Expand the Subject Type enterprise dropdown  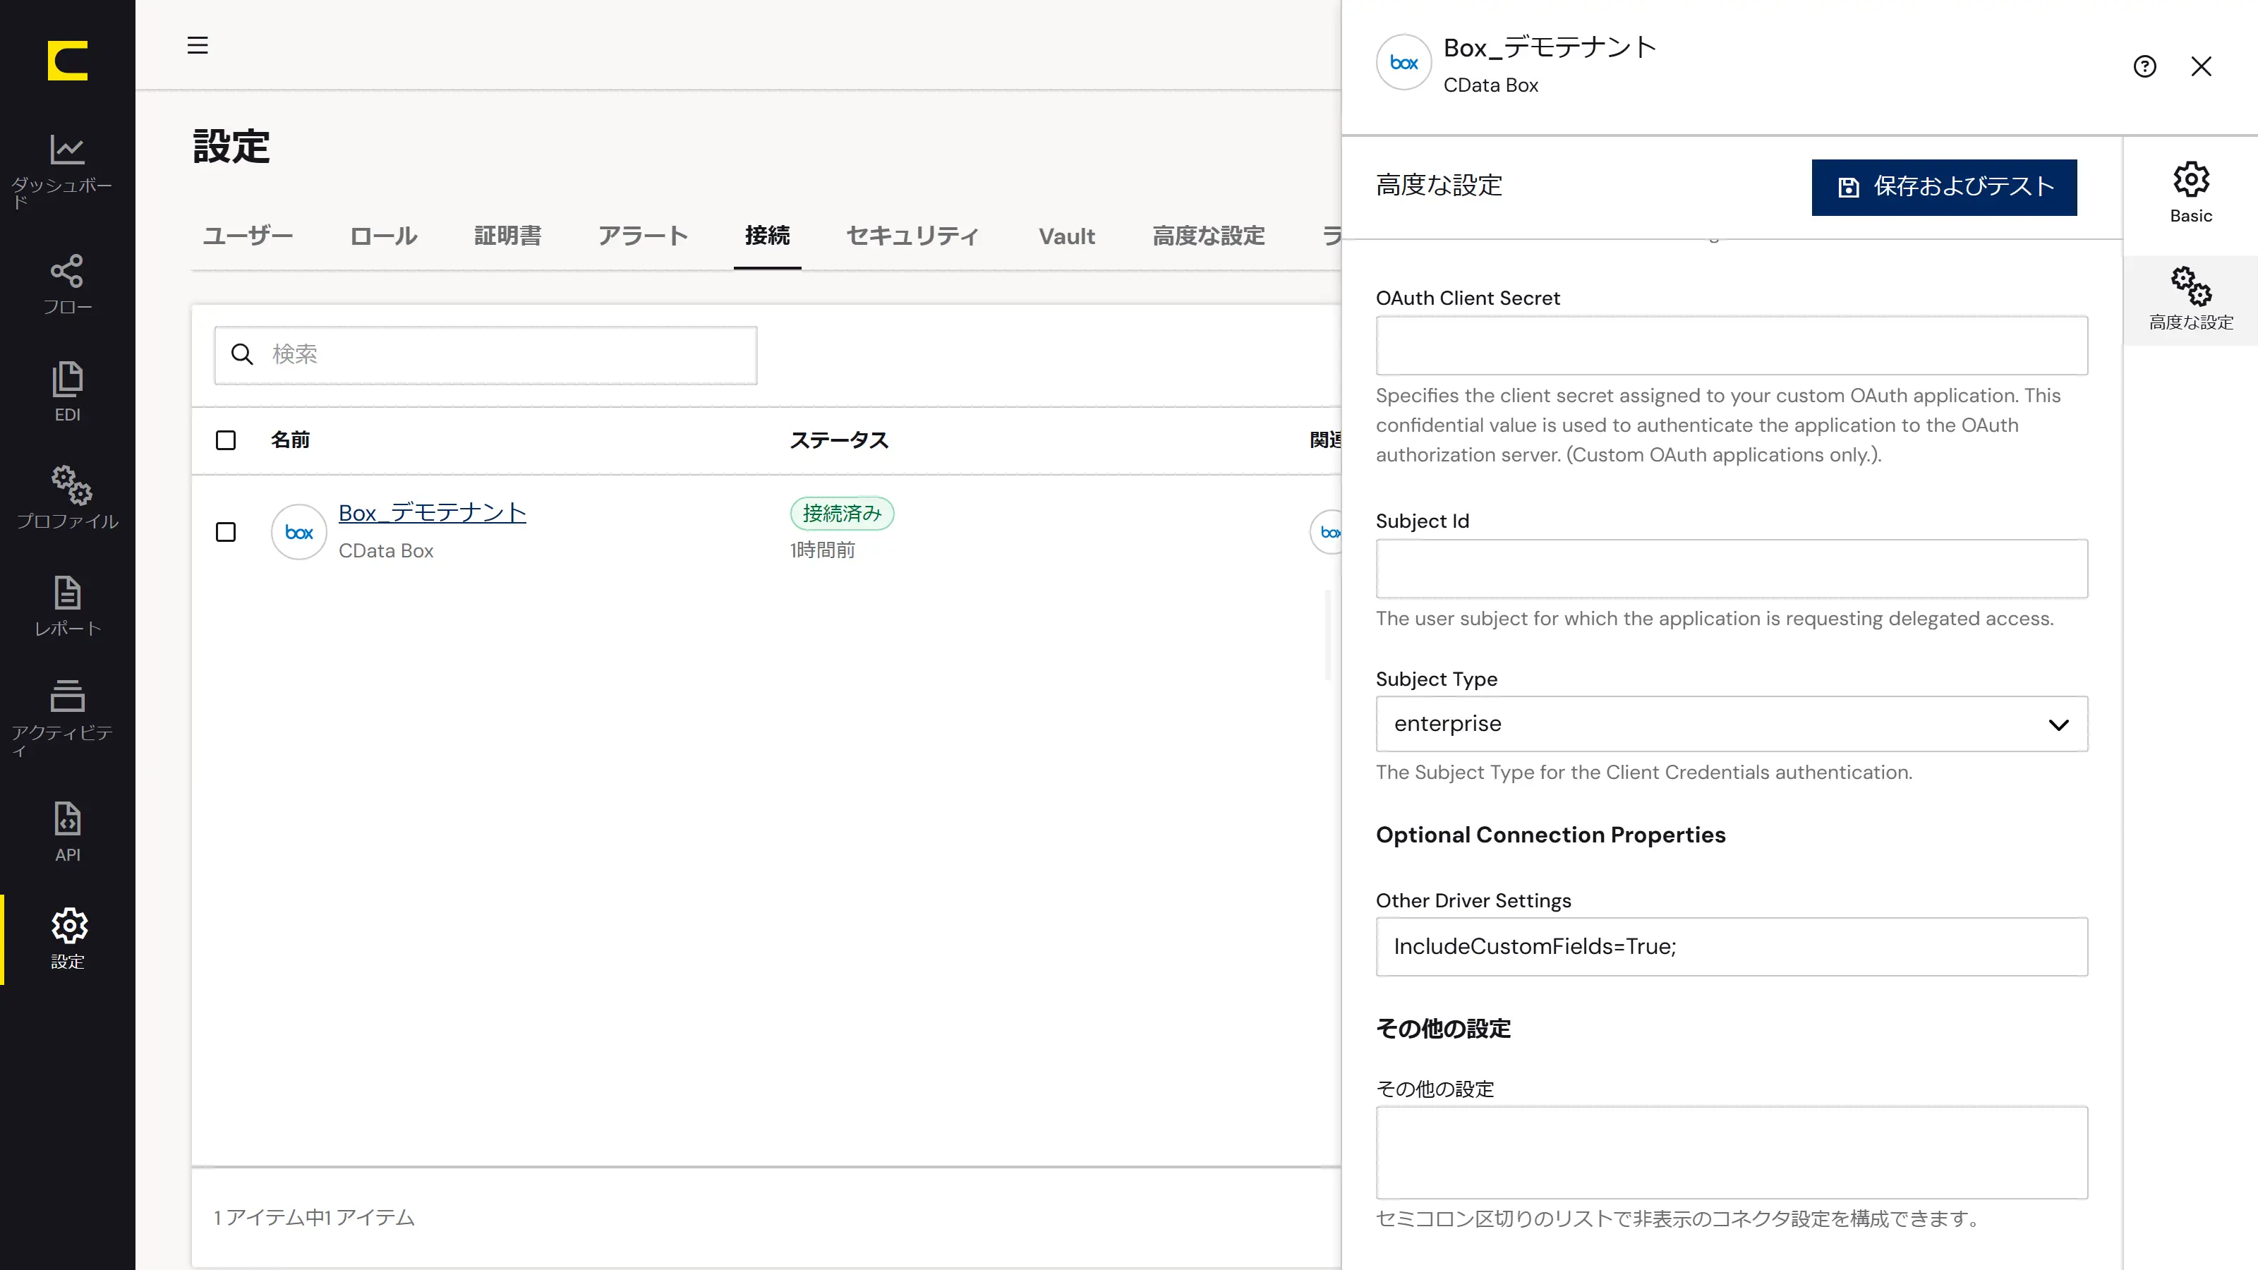pyautogui.click(x=1731, y=724)
